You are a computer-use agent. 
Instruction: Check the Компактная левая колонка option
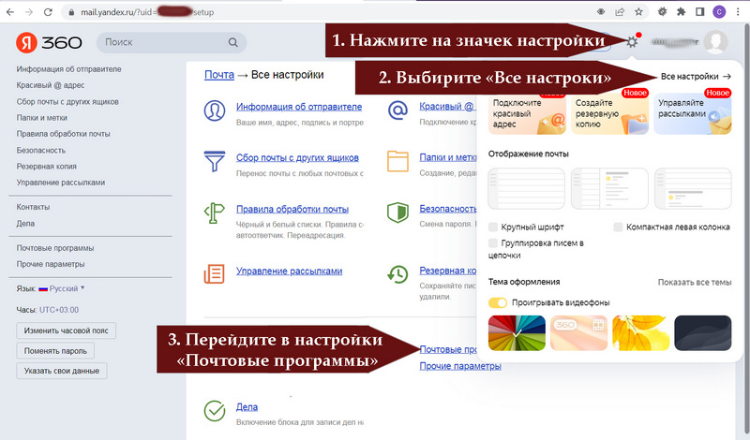click(x=619, y=227)
